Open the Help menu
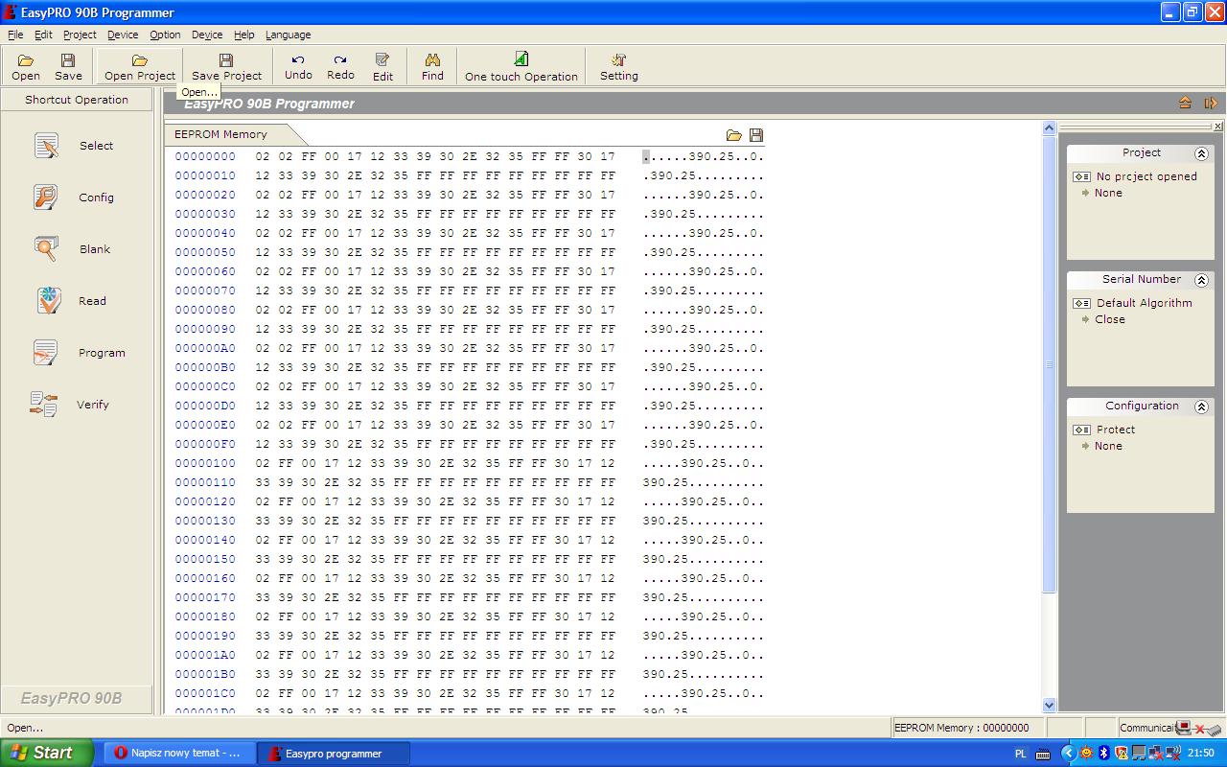This screenshot has height=767, width=1227. click(244, 35)
